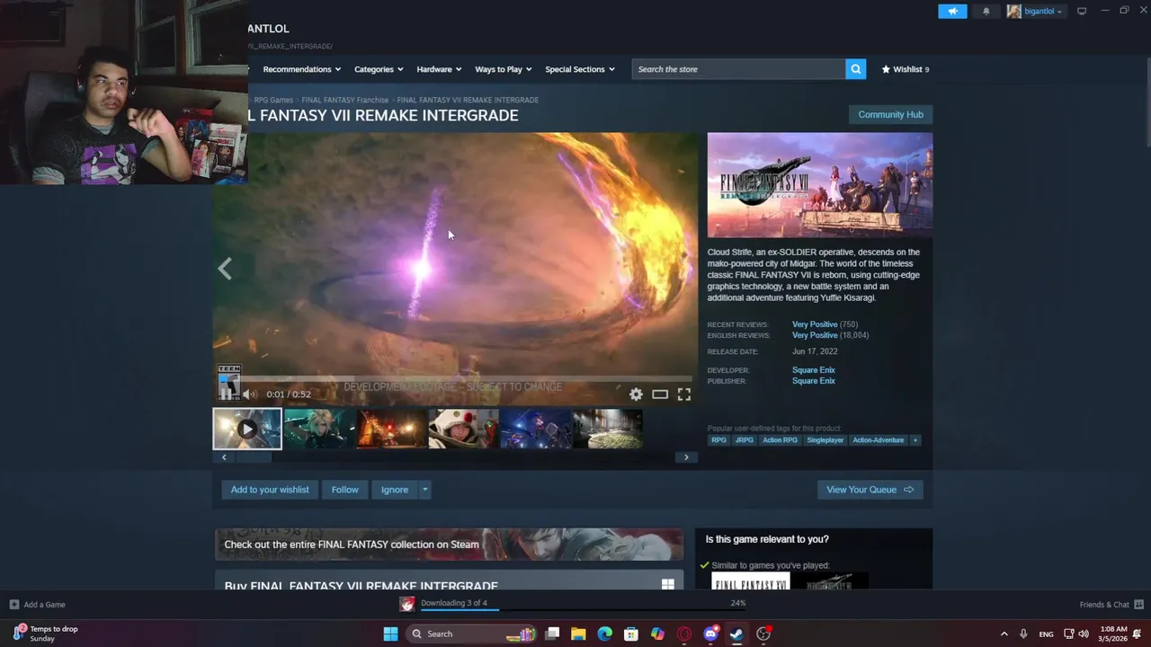
Task: Open Steam announcements megaphone button
Action: tap(952, 12)
